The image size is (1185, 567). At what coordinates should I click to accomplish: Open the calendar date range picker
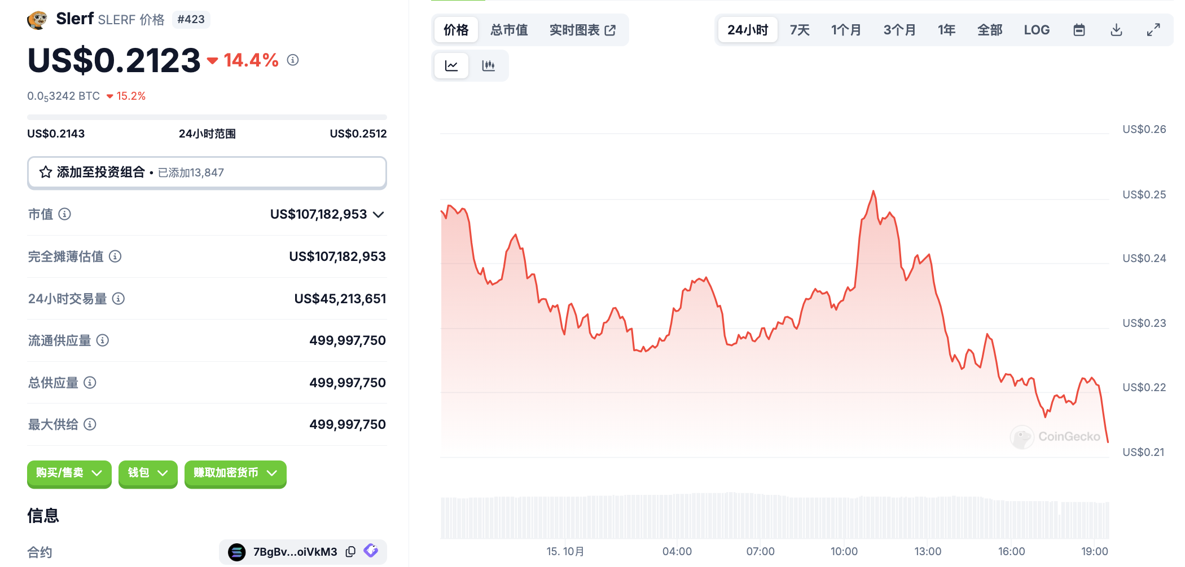point(1079,30)
